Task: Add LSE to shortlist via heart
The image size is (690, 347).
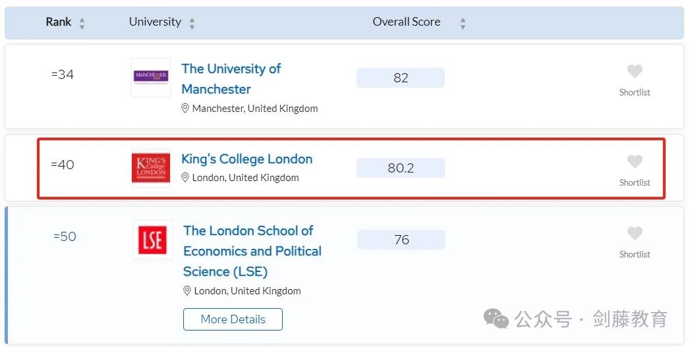Action: (635, 234)
